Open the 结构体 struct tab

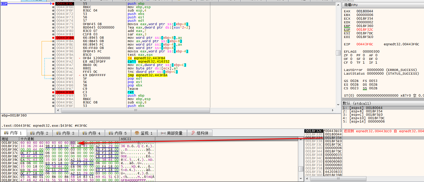200,133
